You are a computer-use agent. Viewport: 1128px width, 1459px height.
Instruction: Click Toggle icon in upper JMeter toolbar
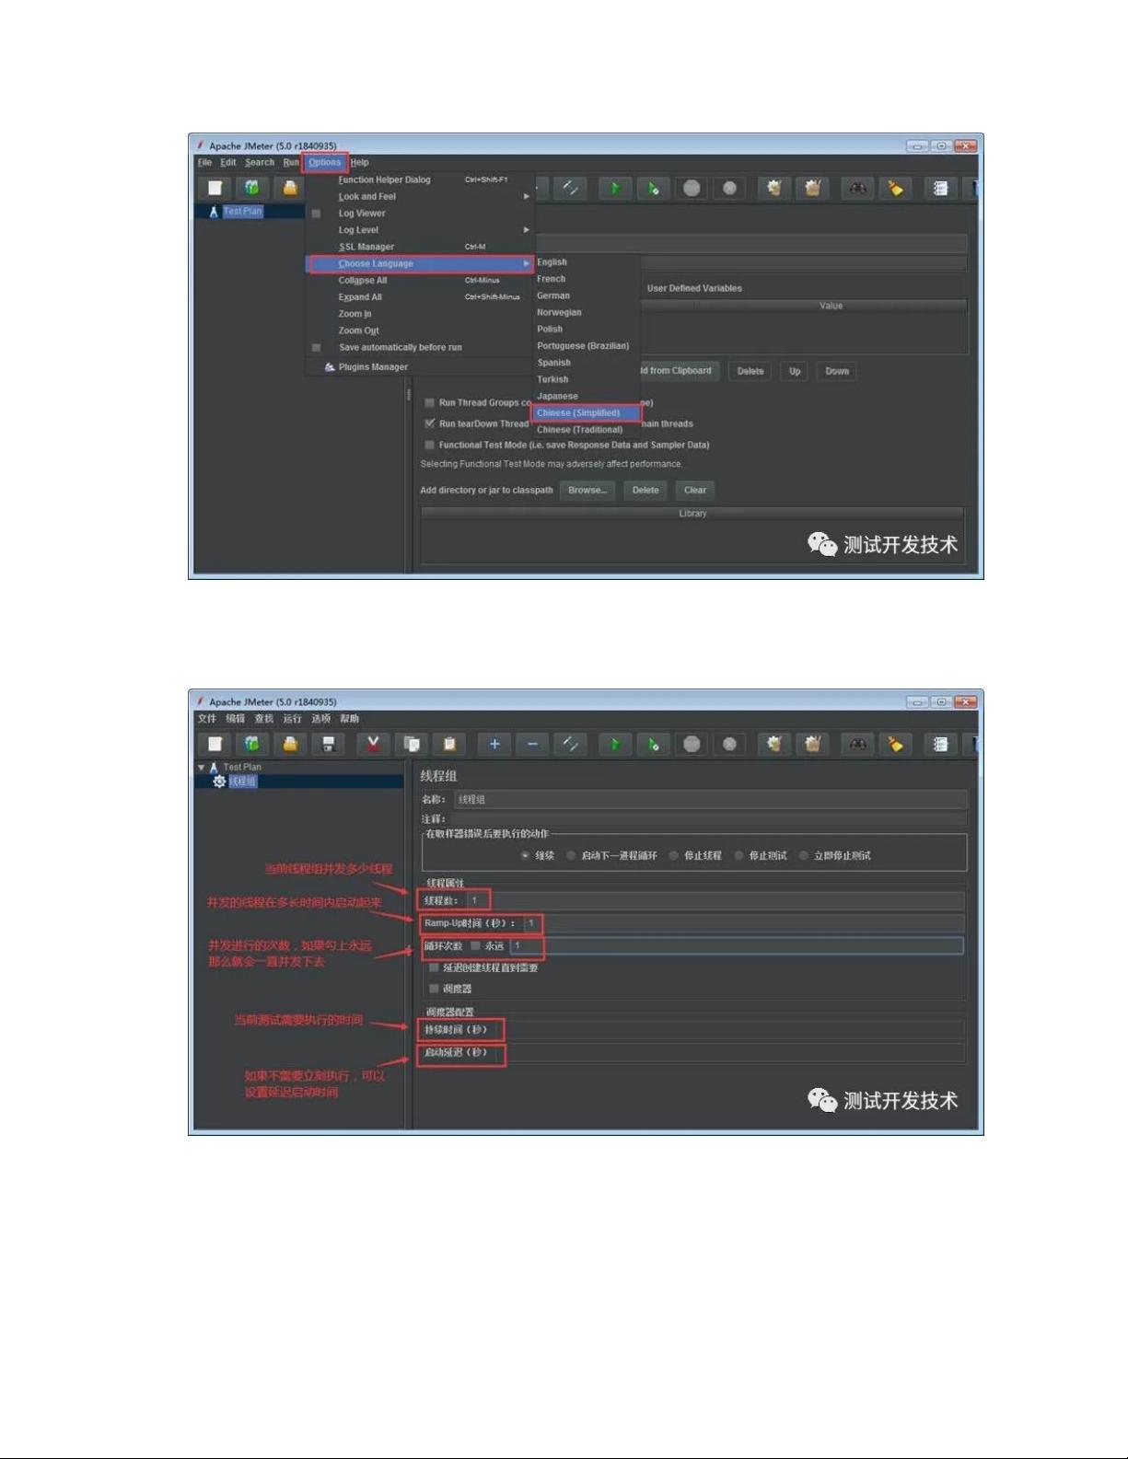[571, 188]
